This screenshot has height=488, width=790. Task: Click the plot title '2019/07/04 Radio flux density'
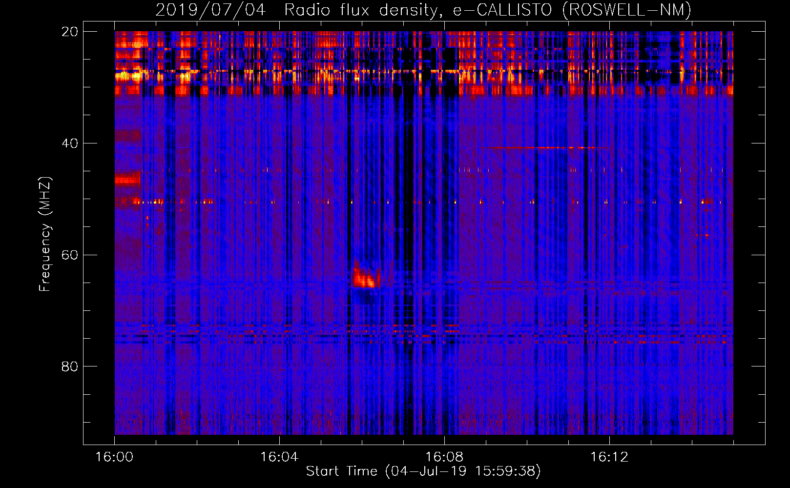point(297,10)
